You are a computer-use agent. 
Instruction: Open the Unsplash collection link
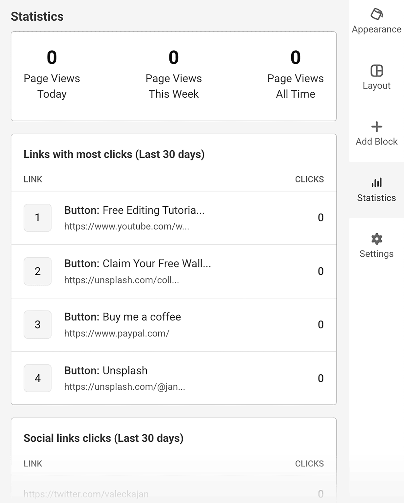tap(122, 280)
